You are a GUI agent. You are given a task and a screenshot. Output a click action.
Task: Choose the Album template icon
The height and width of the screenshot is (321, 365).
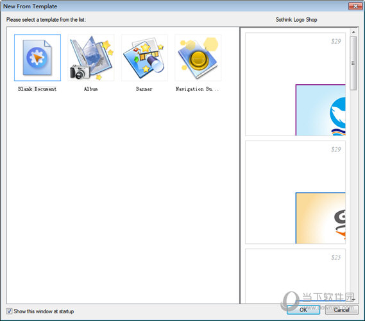[91, 58]
